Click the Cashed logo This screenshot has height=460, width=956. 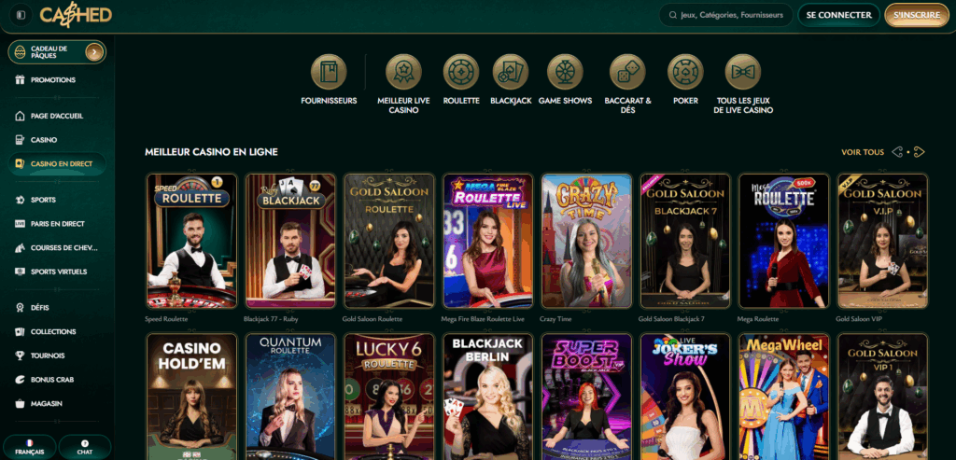point(76,15)
